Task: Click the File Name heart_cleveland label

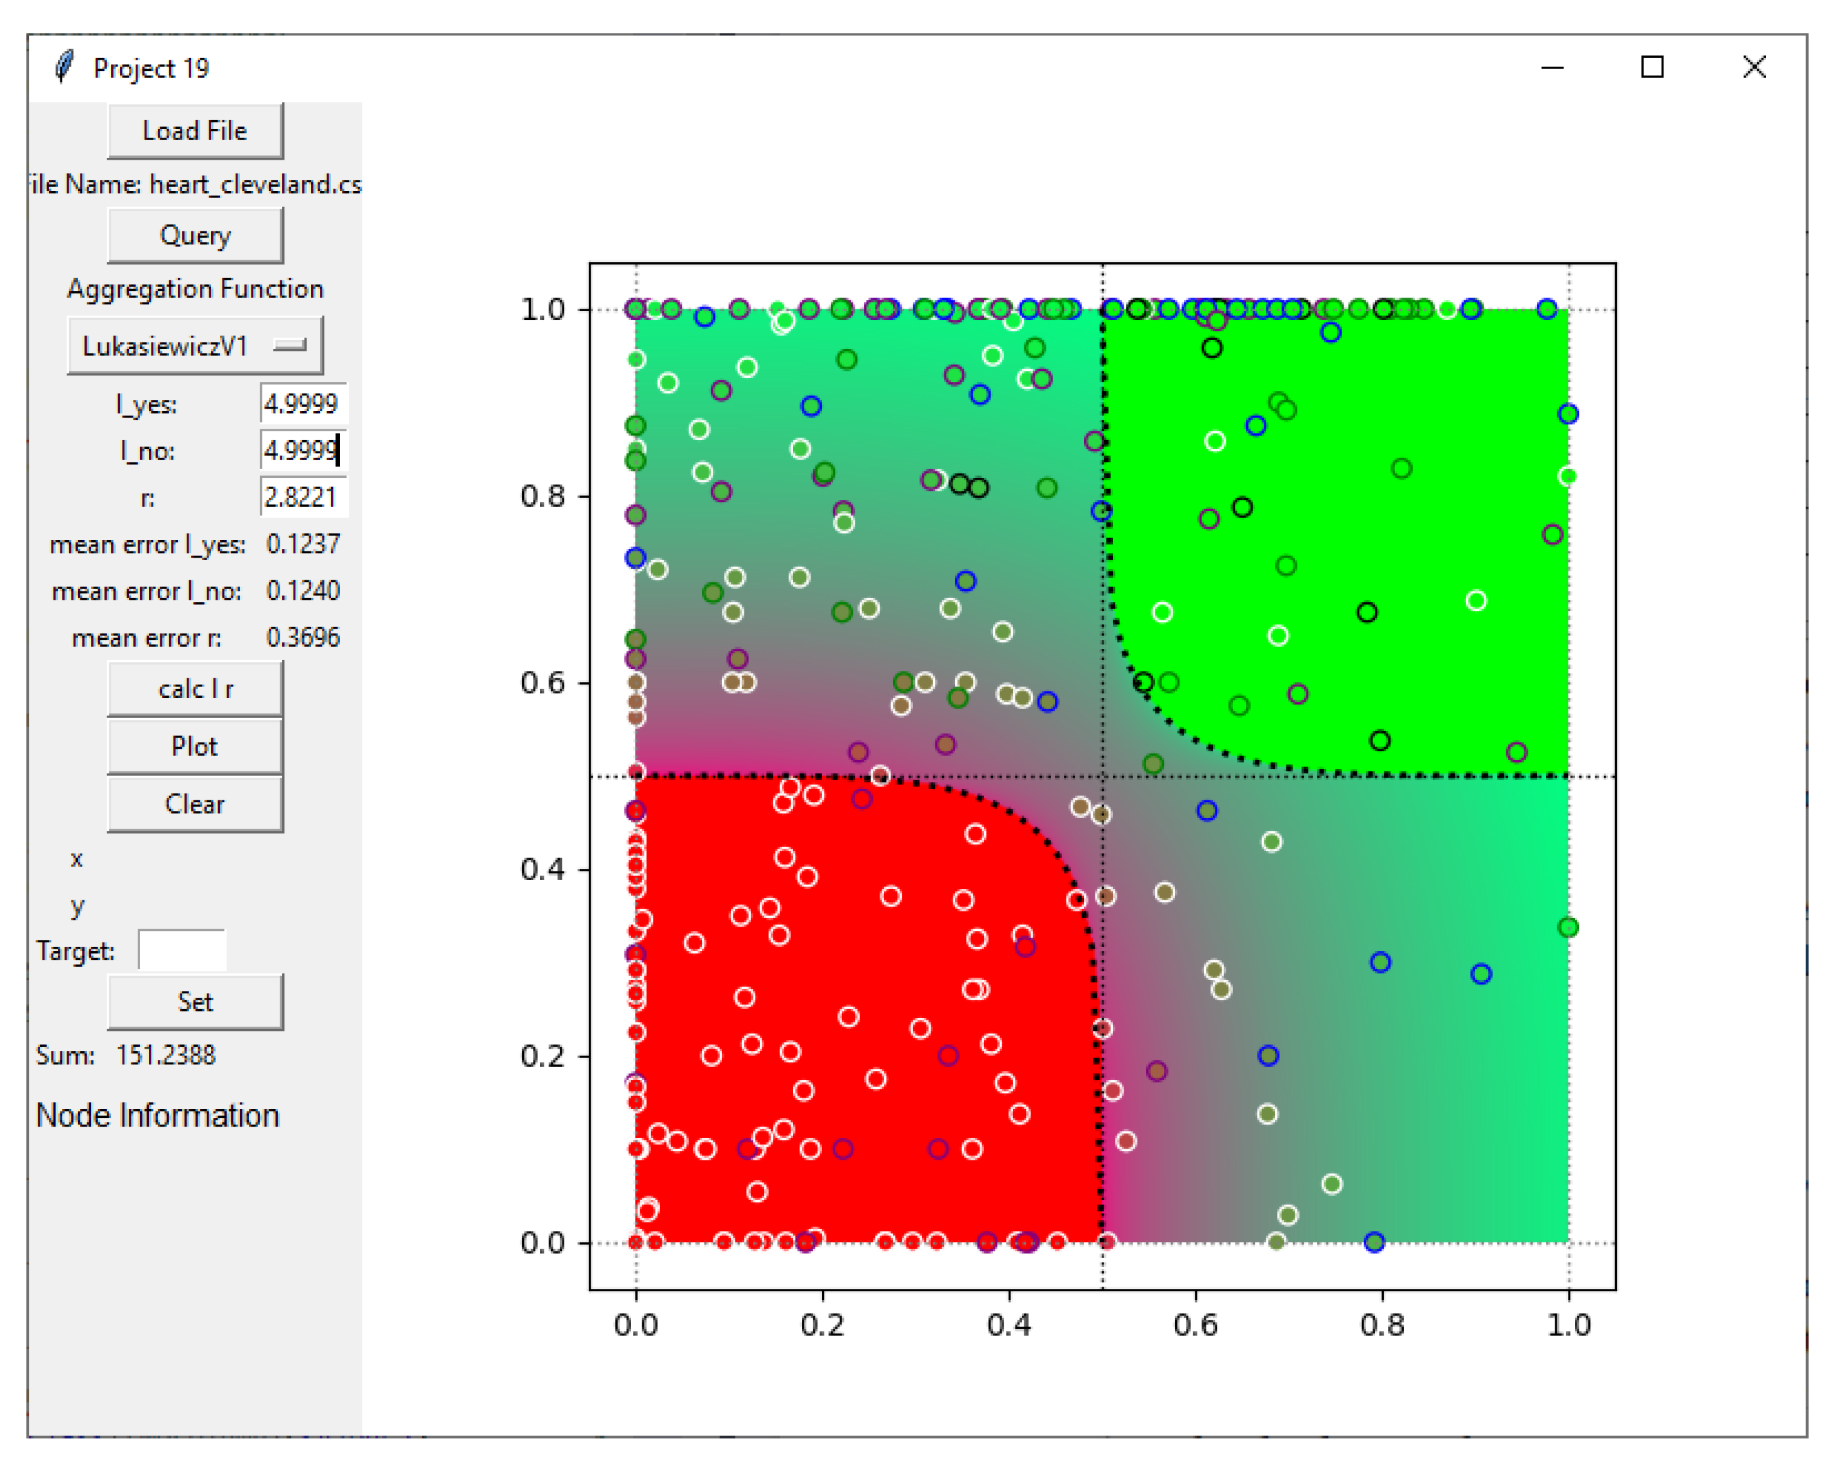Action: click(195, 184)
